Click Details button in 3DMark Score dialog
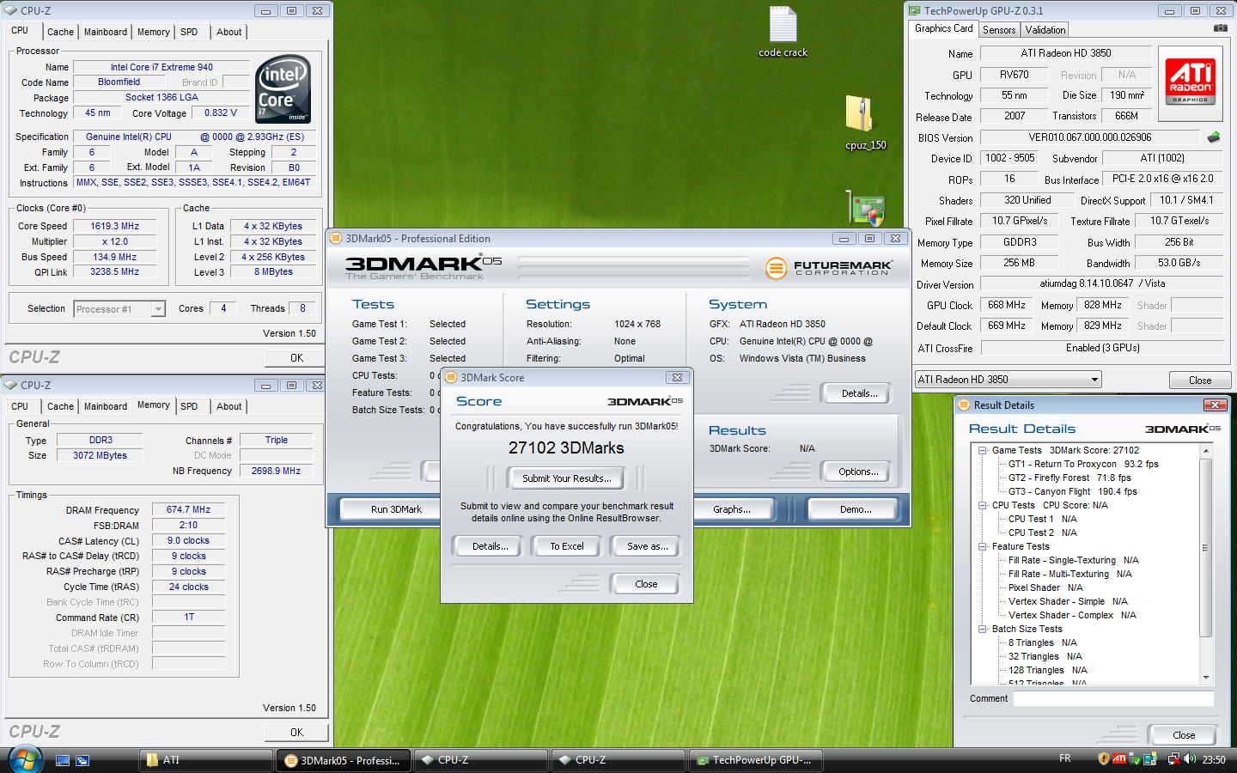Screen dimensions: 1237x773 pos(490,546)
